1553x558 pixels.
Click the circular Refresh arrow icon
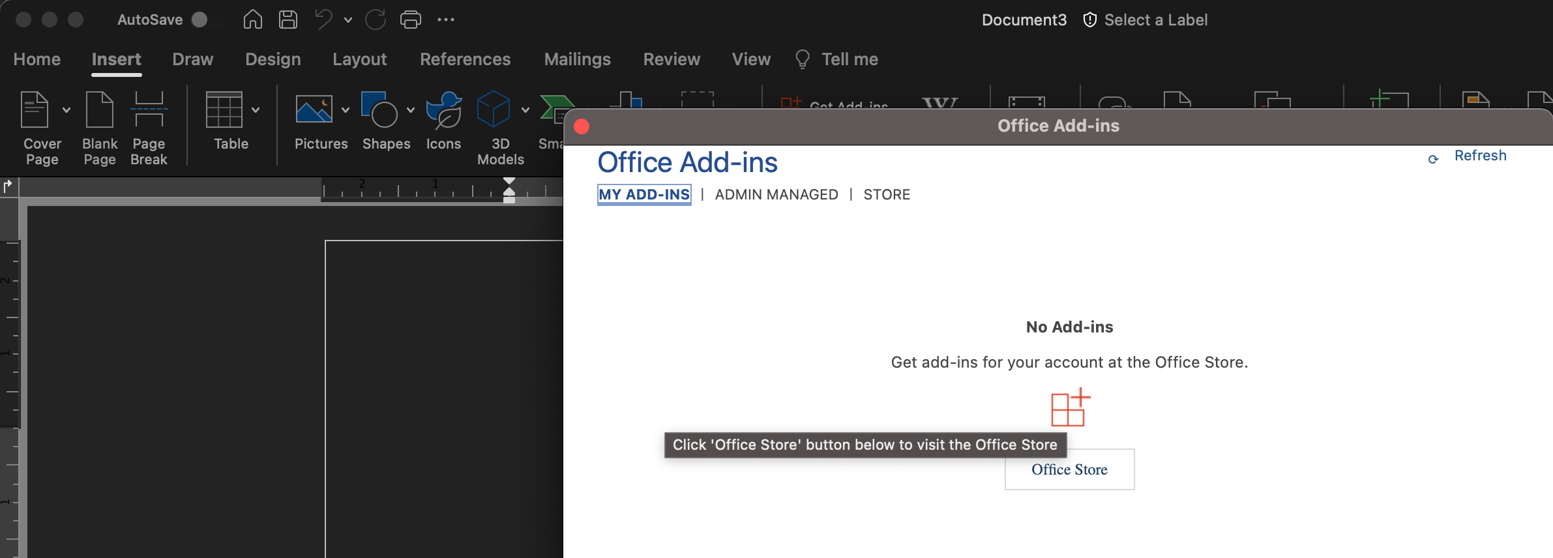click(x=1433, y=159)
